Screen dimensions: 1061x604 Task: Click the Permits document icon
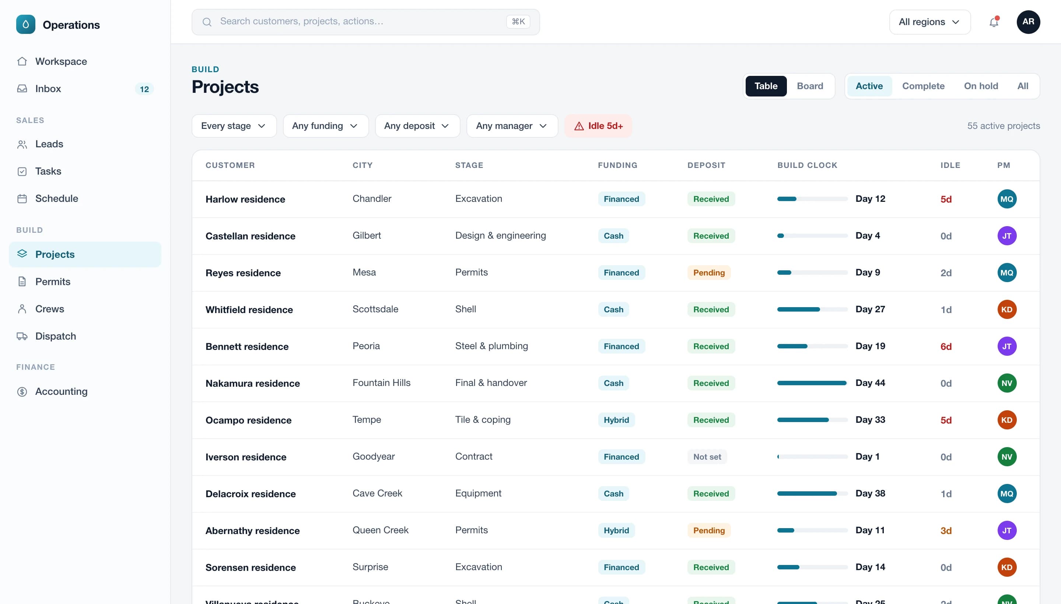[22, 282]
